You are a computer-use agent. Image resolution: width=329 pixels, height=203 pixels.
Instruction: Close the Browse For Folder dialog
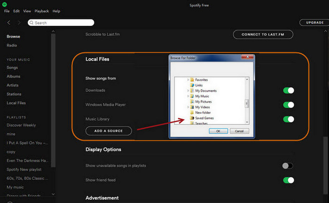(x=247, y=57)
